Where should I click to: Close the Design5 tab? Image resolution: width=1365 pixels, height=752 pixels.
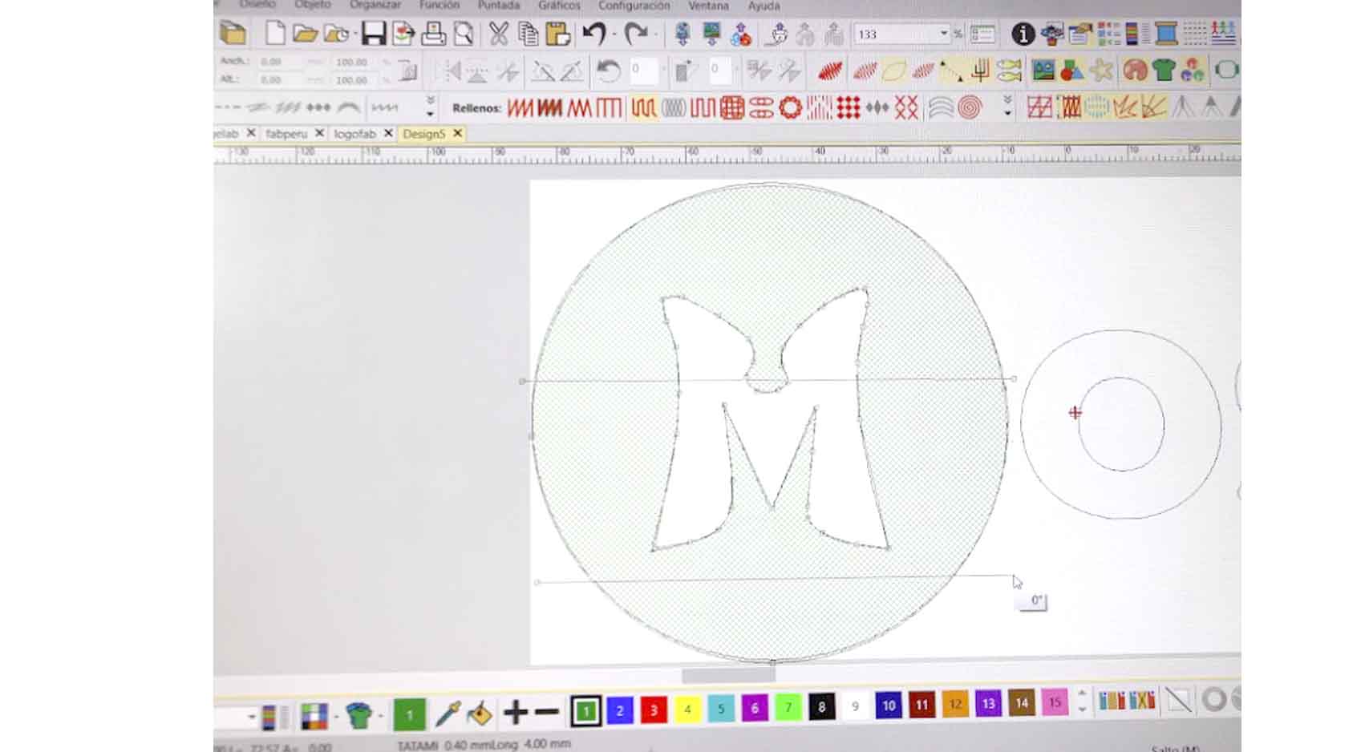[457, 133]
